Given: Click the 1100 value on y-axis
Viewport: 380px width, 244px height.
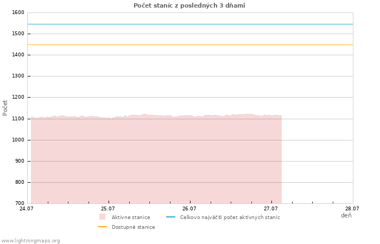Looking at the screenshot, I should coord(18,119).
